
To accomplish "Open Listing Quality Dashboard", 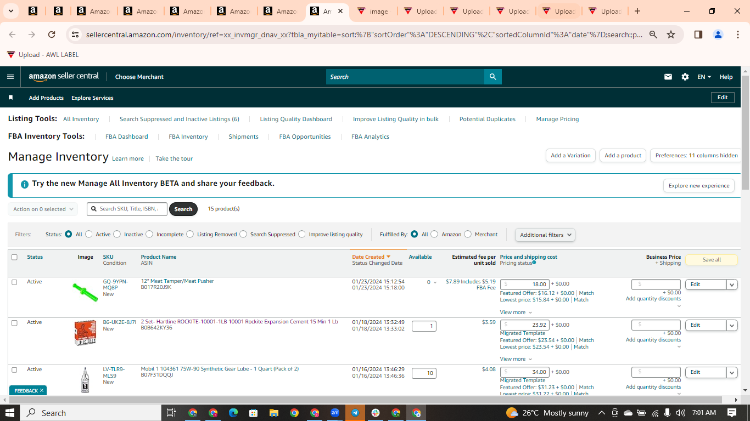I will click(296, 119).
